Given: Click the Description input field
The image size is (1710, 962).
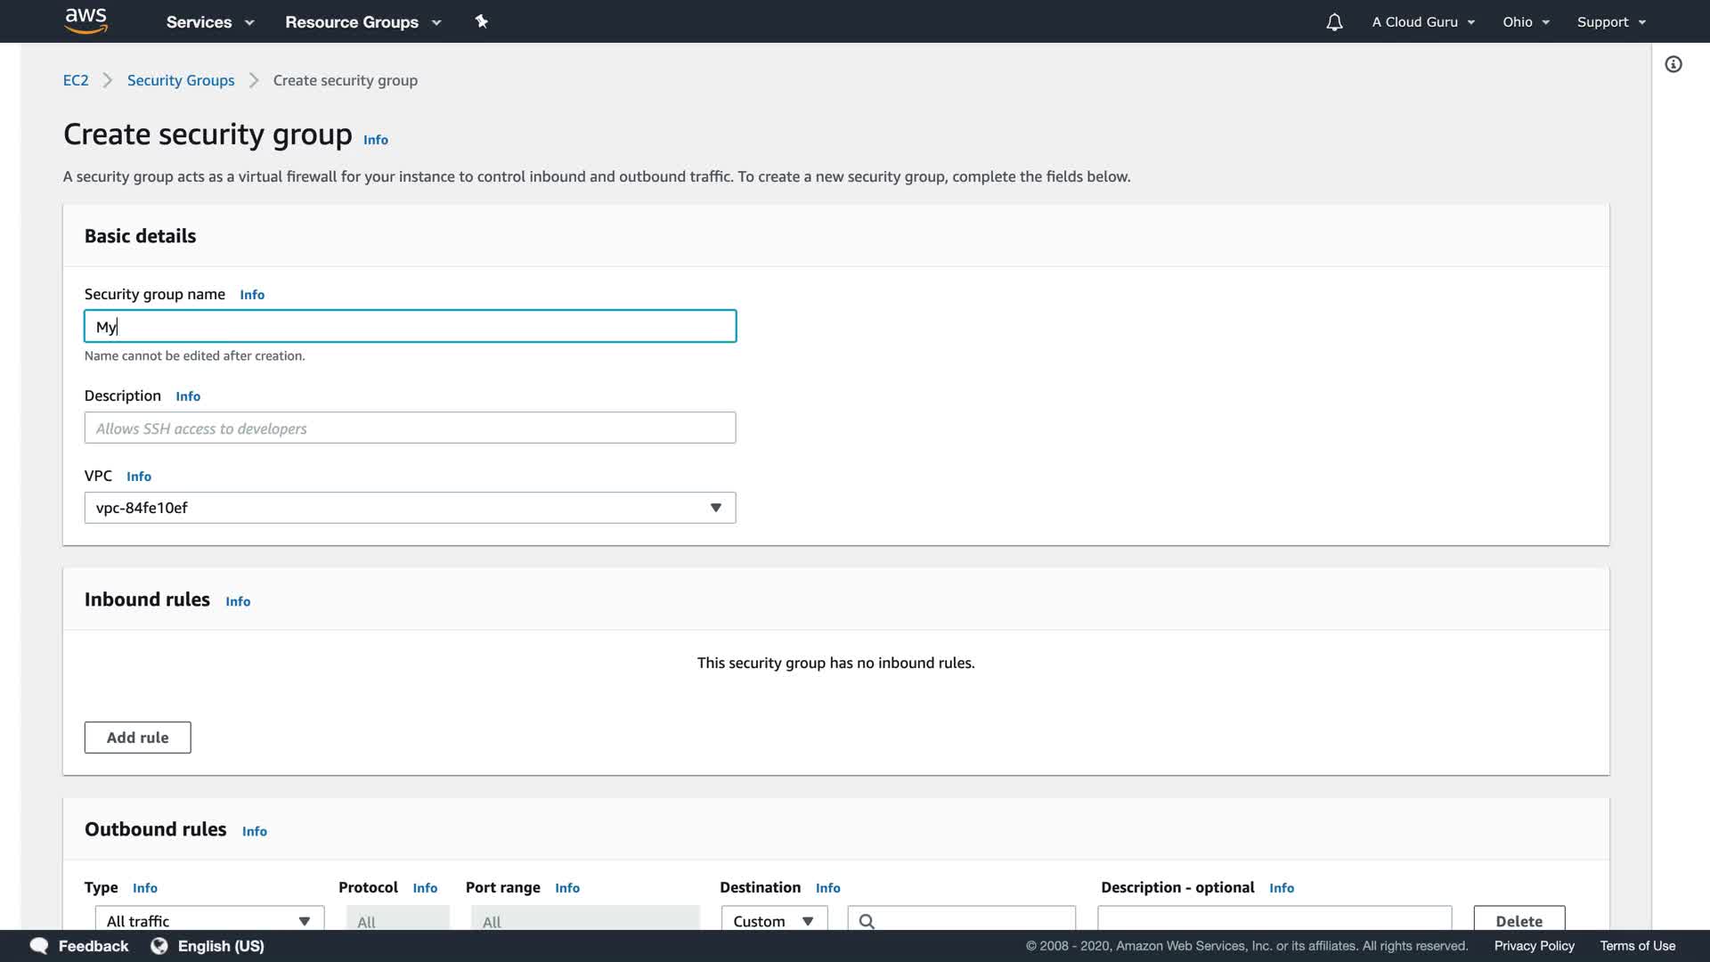Looking at the screenshot, I should (410, 428).
